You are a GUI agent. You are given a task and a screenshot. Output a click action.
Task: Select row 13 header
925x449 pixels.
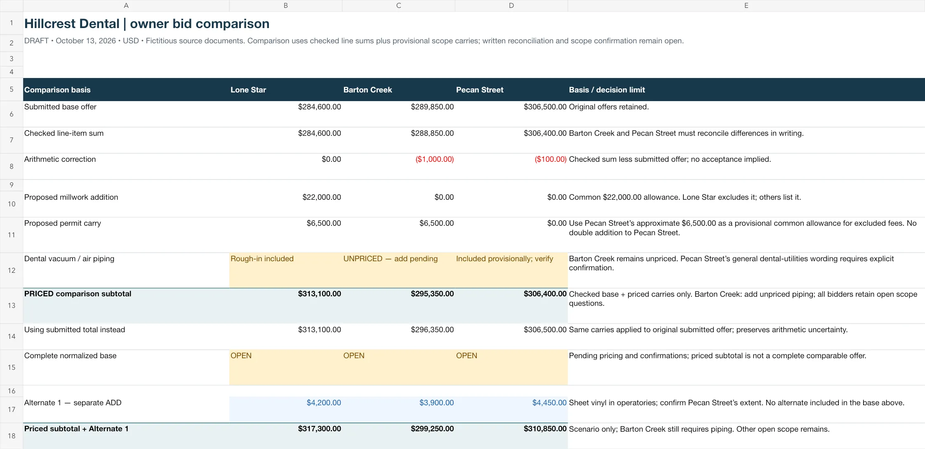[x=12, y=305]
